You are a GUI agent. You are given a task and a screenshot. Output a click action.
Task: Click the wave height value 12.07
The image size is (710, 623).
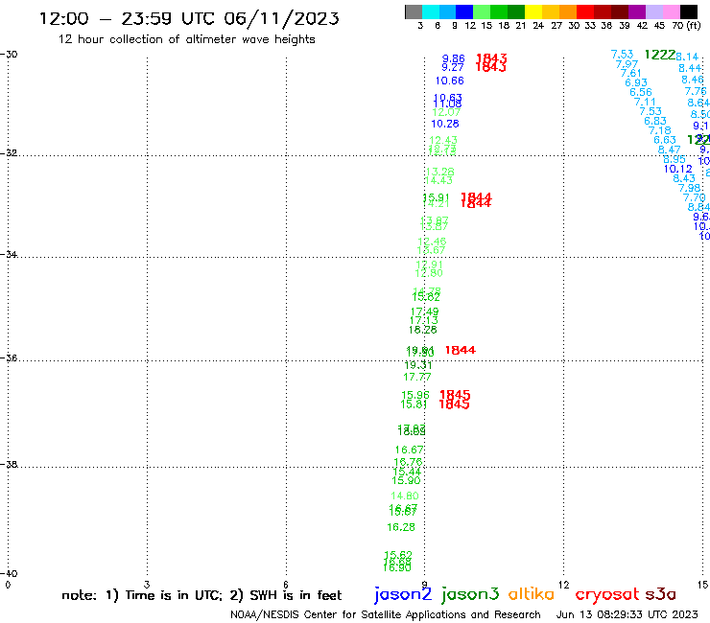coord(446,112)
